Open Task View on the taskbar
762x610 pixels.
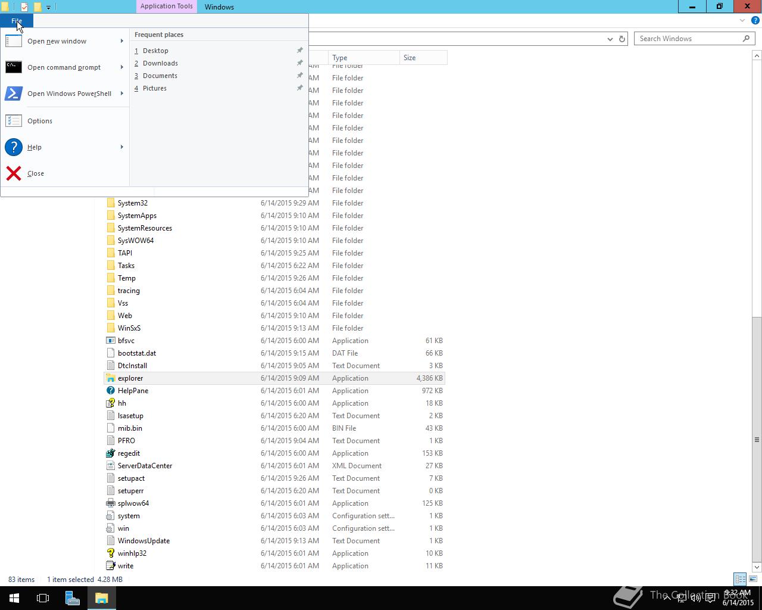43,598
